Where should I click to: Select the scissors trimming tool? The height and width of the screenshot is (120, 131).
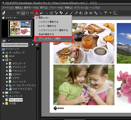pos(76,13)
